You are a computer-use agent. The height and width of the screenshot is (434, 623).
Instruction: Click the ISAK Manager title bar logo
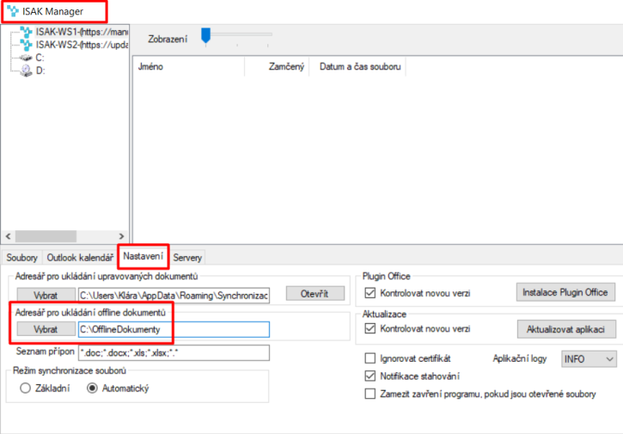pyautogui.click(x=13, y=11)
